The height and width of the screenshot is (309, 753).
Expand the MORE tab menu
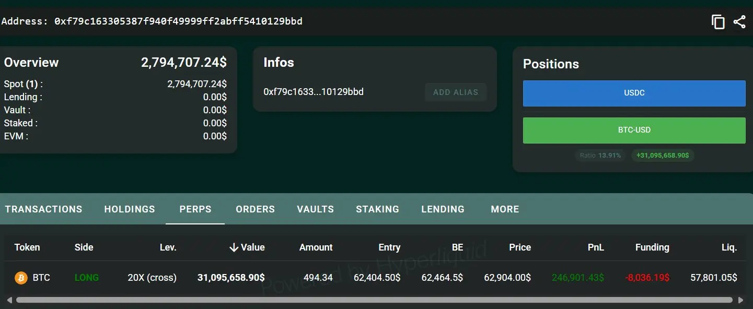click(505, 209)
